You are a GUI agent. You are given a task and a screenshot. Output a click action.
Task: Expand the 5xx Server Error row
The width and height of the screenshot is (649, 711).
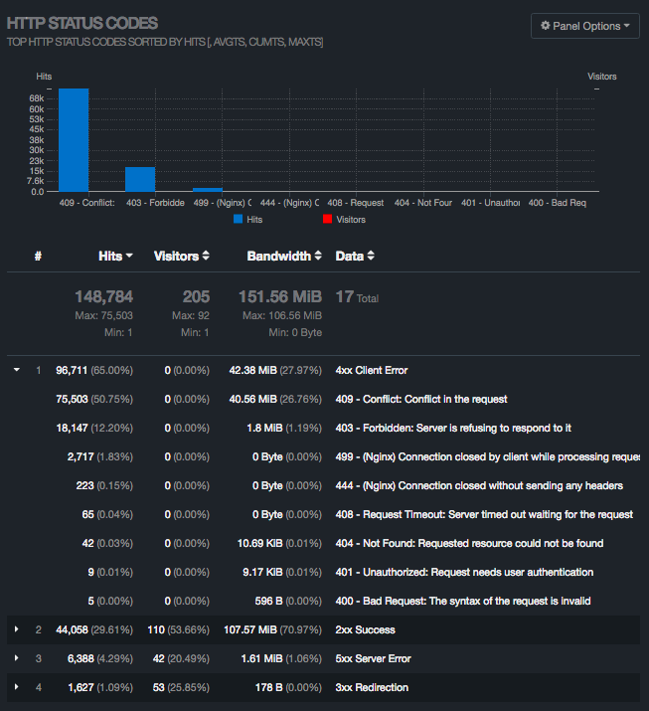(17, 658)
